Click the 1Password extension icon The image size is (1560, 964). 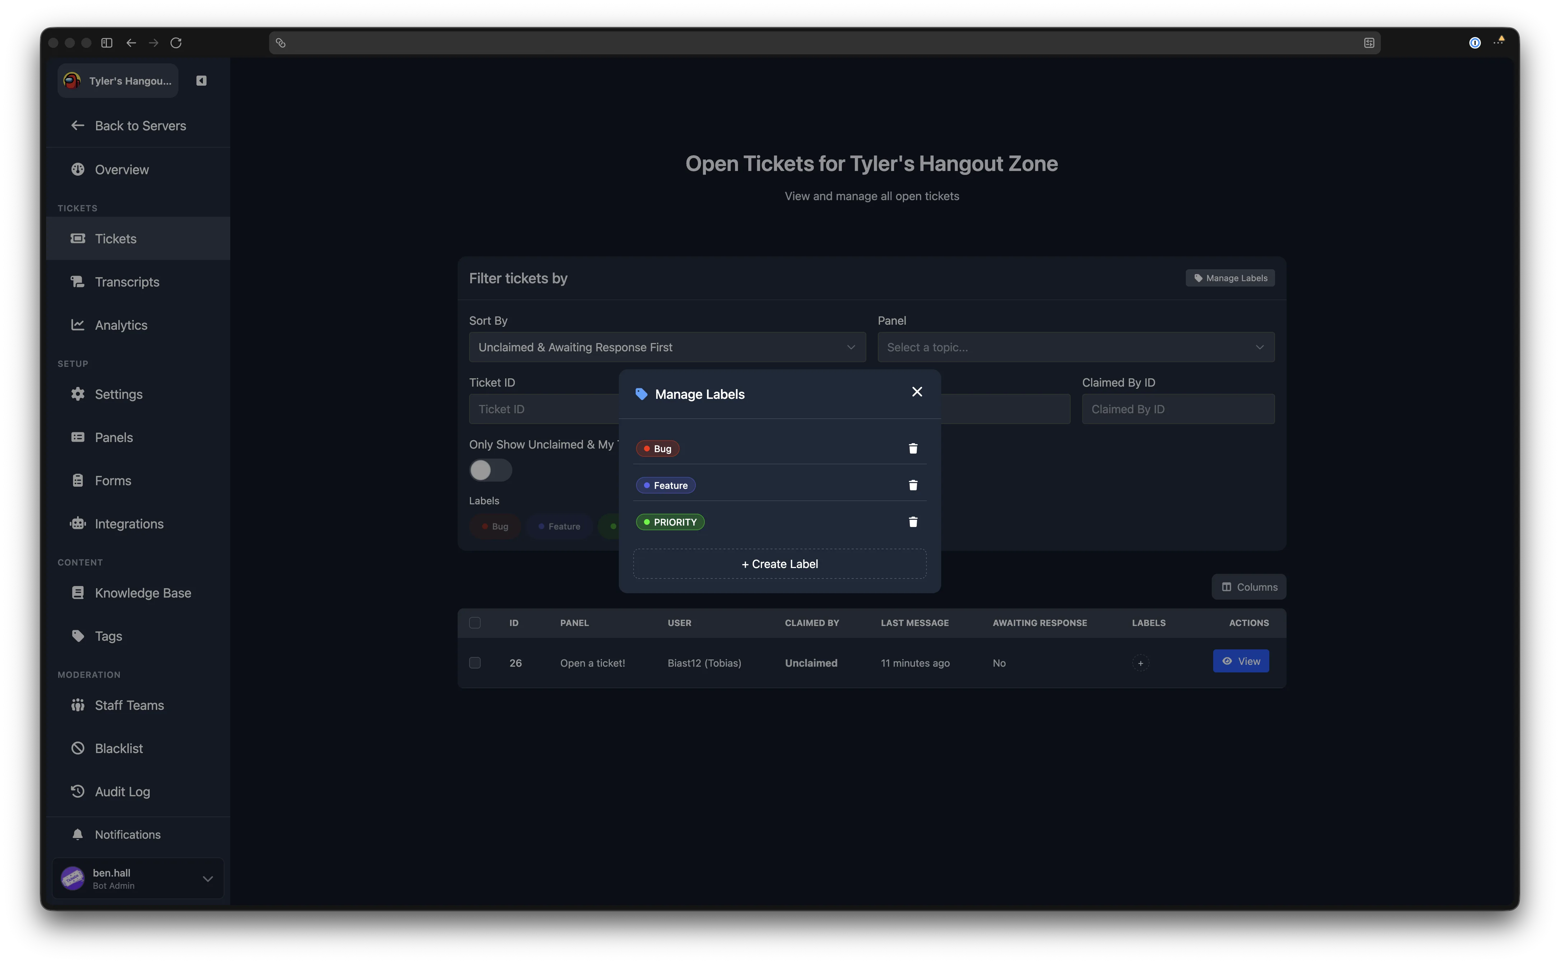click(x=1475, y=43)
